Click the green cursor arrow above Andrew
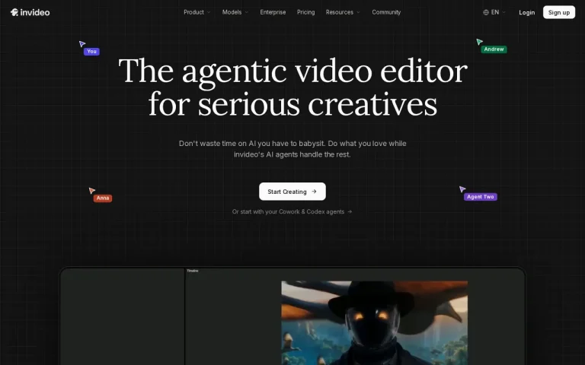Image resolution: width=585 pixels, height=365 pixels. [x=479, y=42]
